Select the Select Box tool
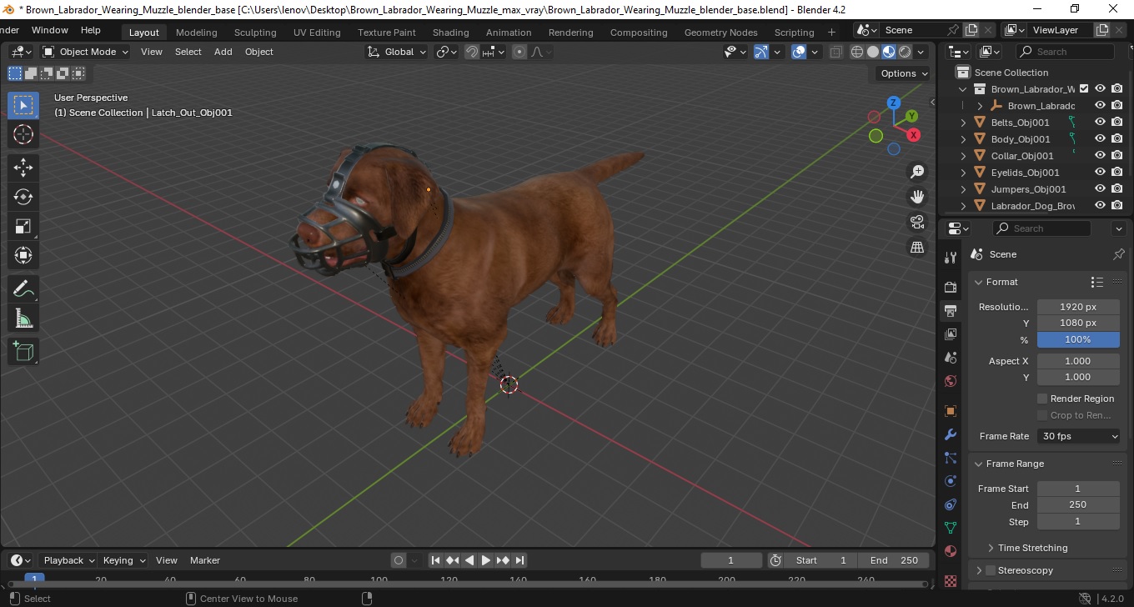Viewport: 1134px width, 607px height. click(x=23, y=105)
